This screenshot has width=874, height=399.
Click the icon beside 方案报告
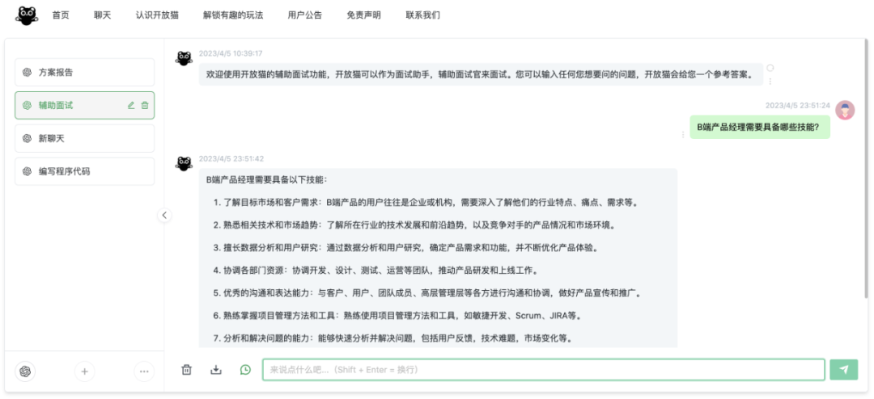[27, 73]
